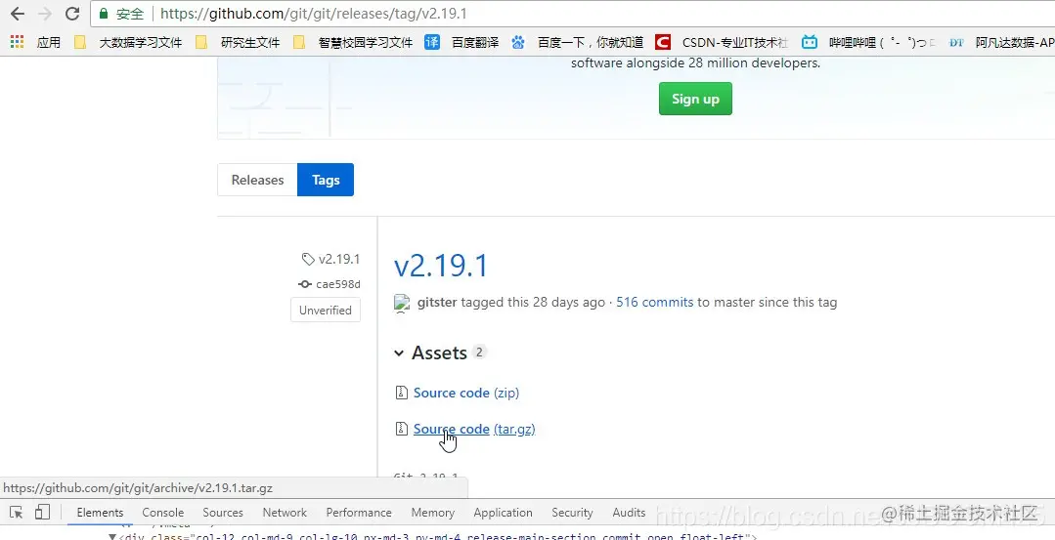The image size is (1055, 540).
Task: Click the commit icon beside cae598d
Action: (305, 284)
